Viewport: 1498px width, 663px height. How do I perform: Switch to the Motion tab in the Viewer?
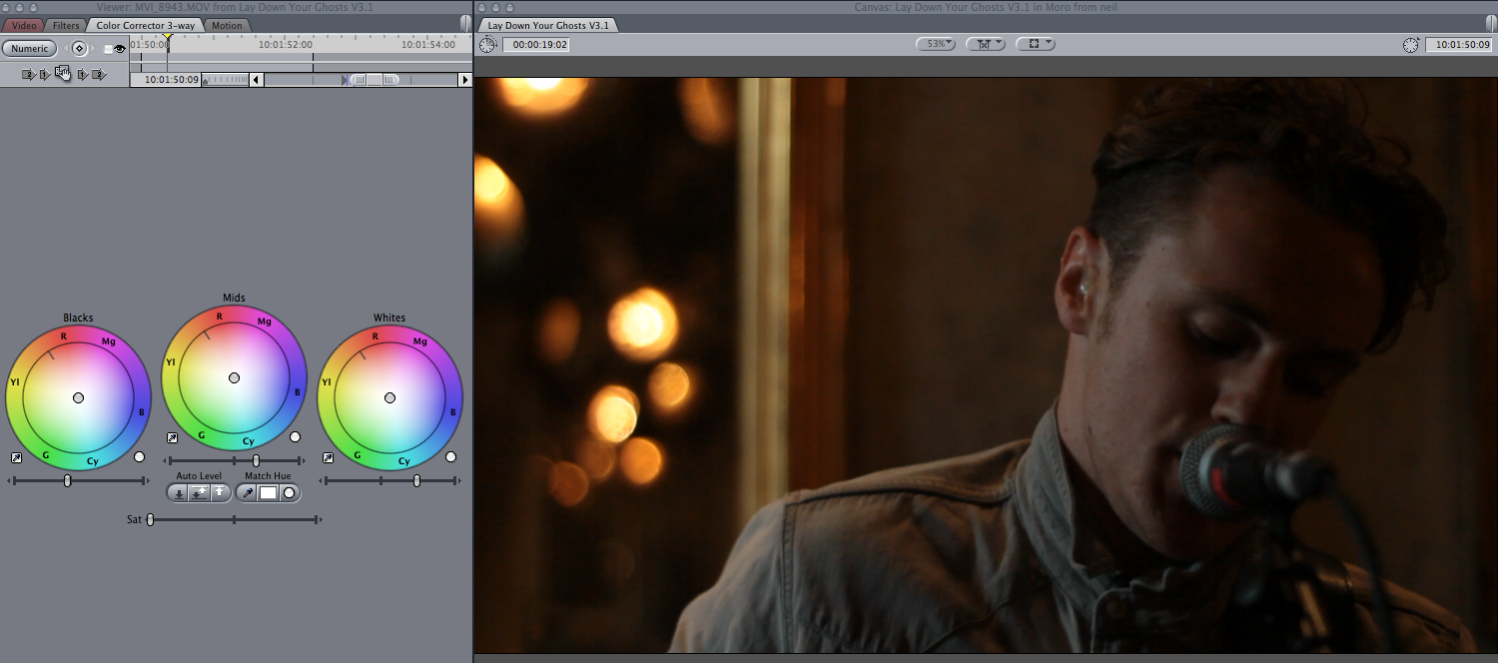coord(227,25)
